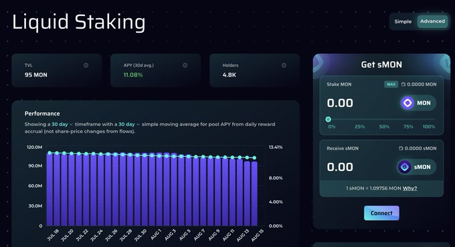Focus the Receive sMON amount field
Image resolution: width=455 pixels, height=247 pixels.
tap(340, 167)
